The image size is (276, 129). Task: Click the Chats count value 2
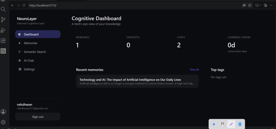tap(179, 45)
